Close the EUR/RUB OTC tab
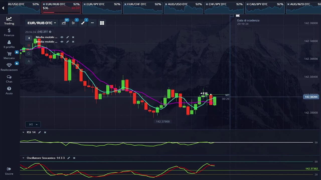Screen dimensions: 321x180 [44, 4]
